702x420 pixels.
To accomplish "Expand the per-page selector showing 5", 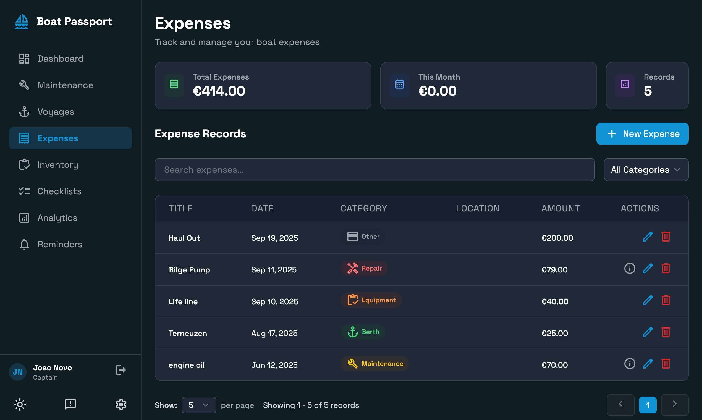I will click(x=198, y=405).
